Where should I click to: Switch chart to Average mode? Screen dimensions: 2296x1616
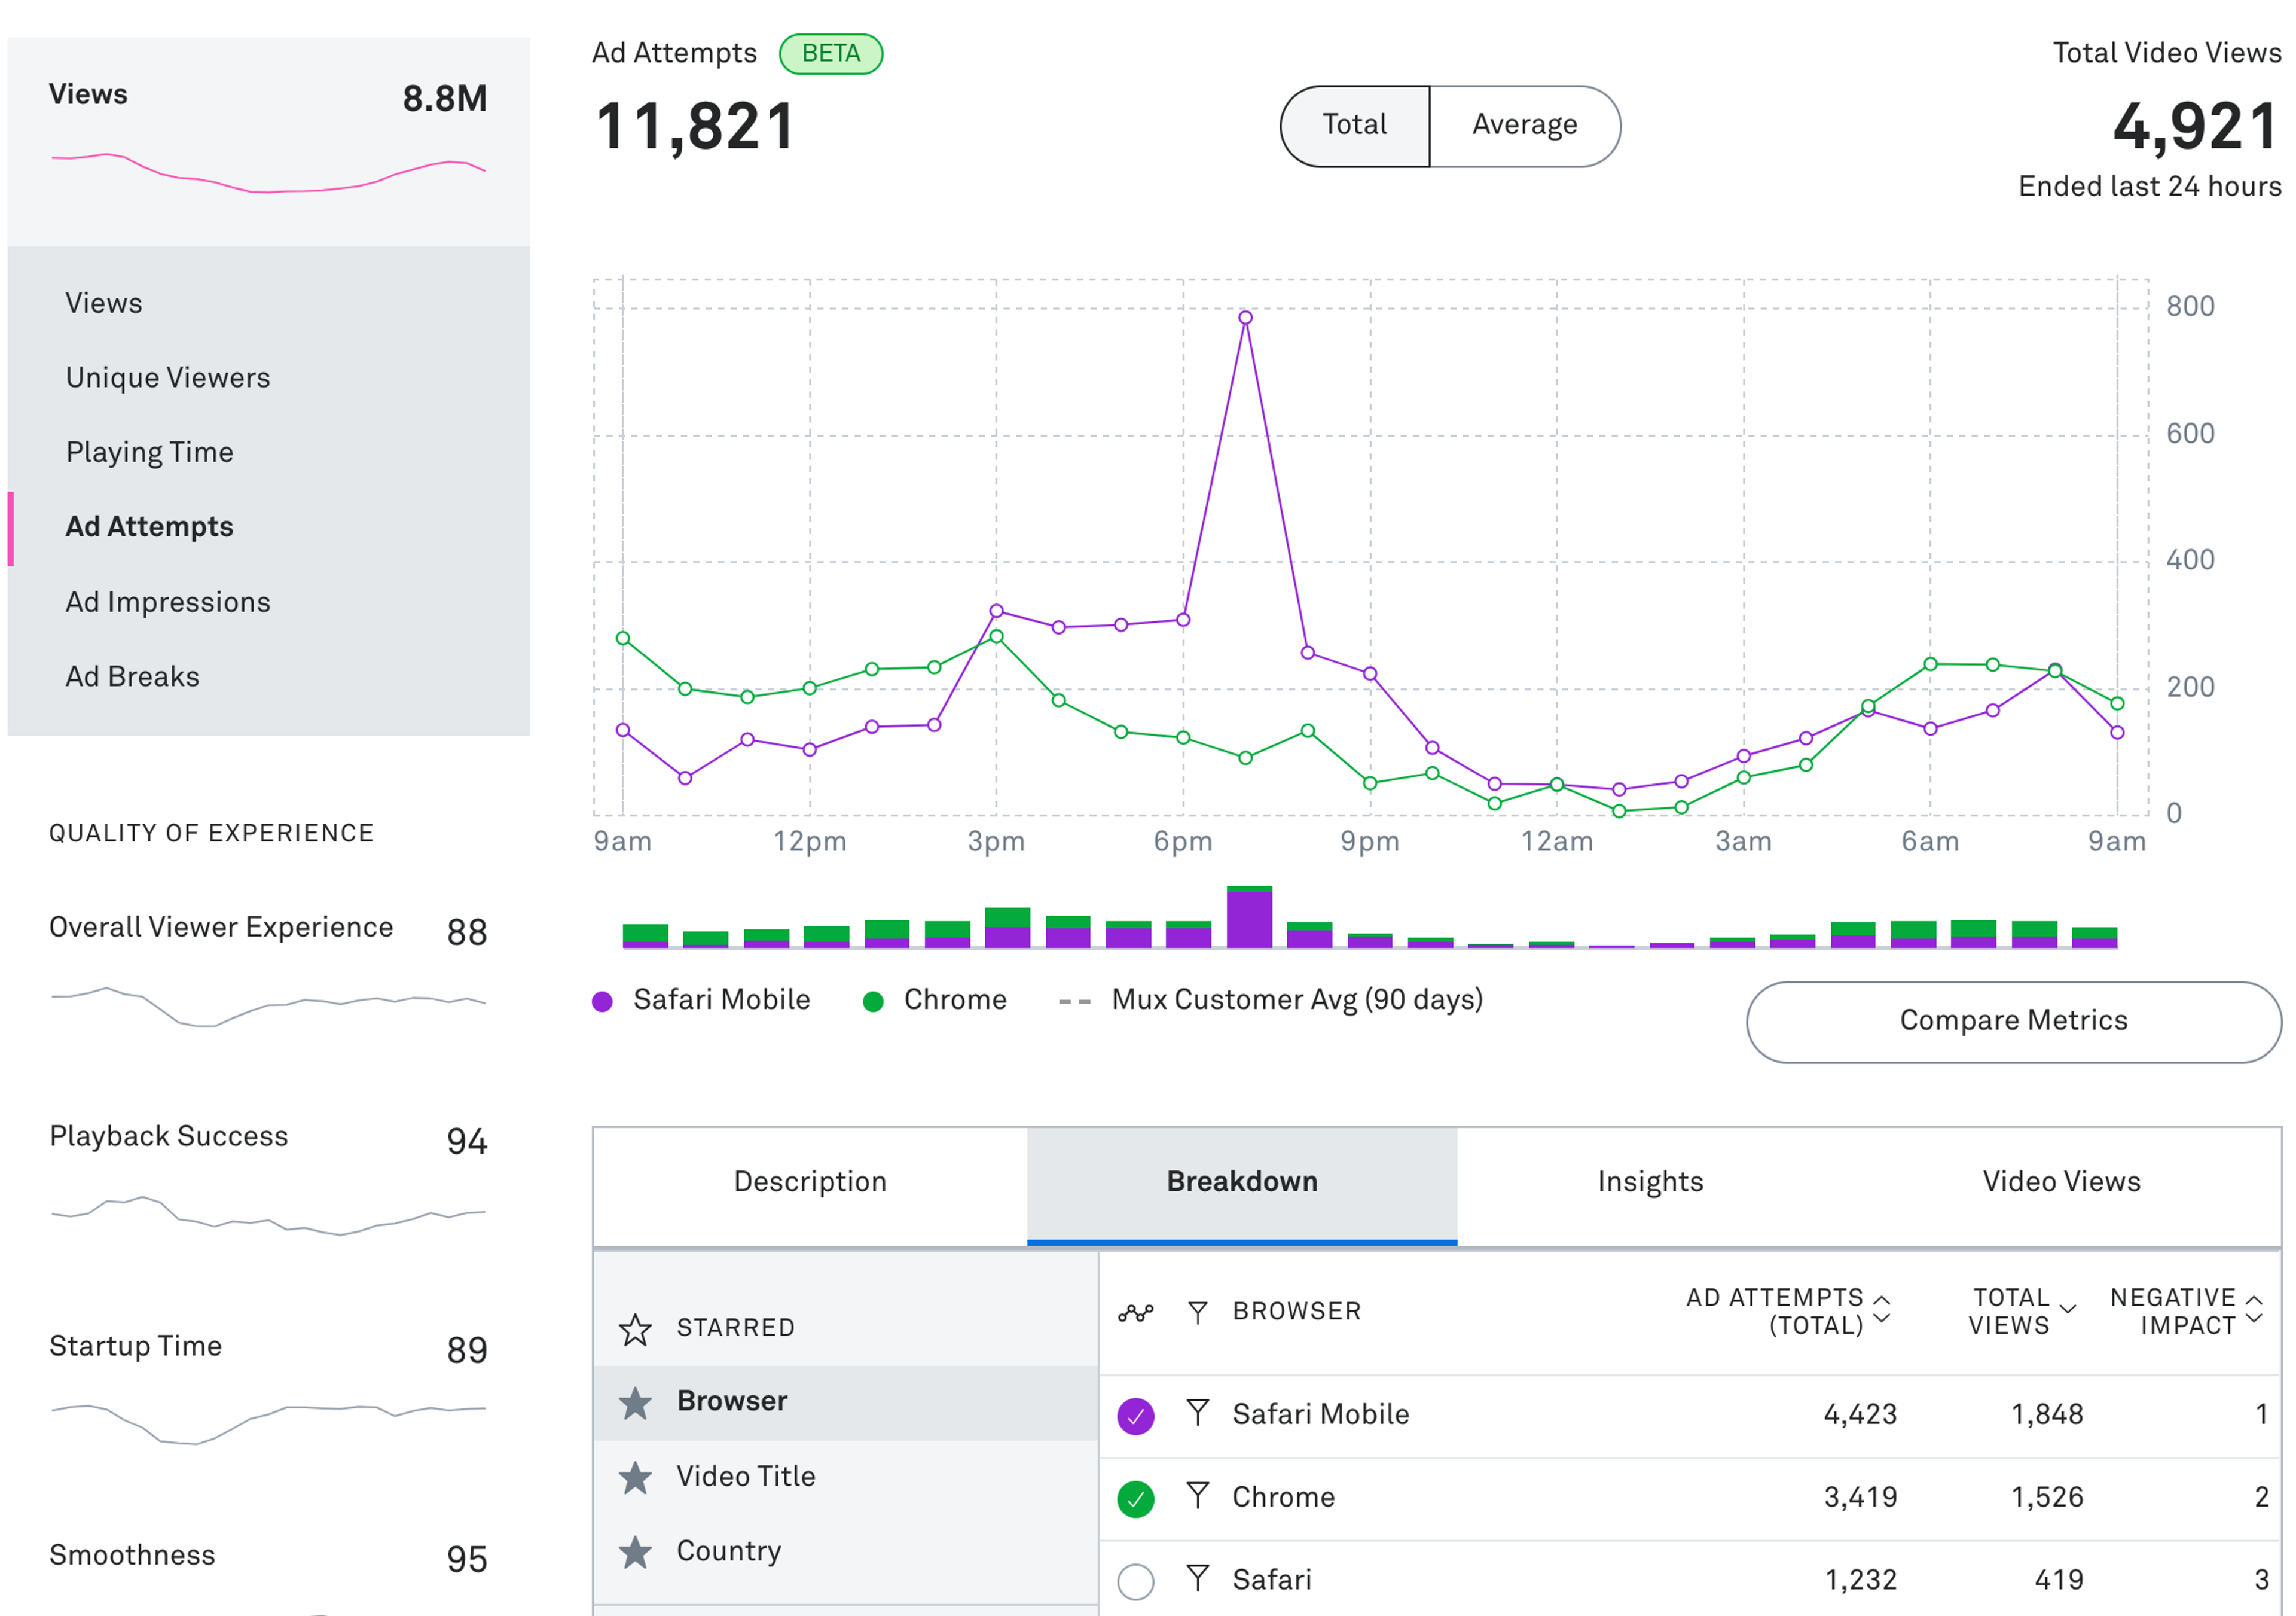coord(1524,125)
